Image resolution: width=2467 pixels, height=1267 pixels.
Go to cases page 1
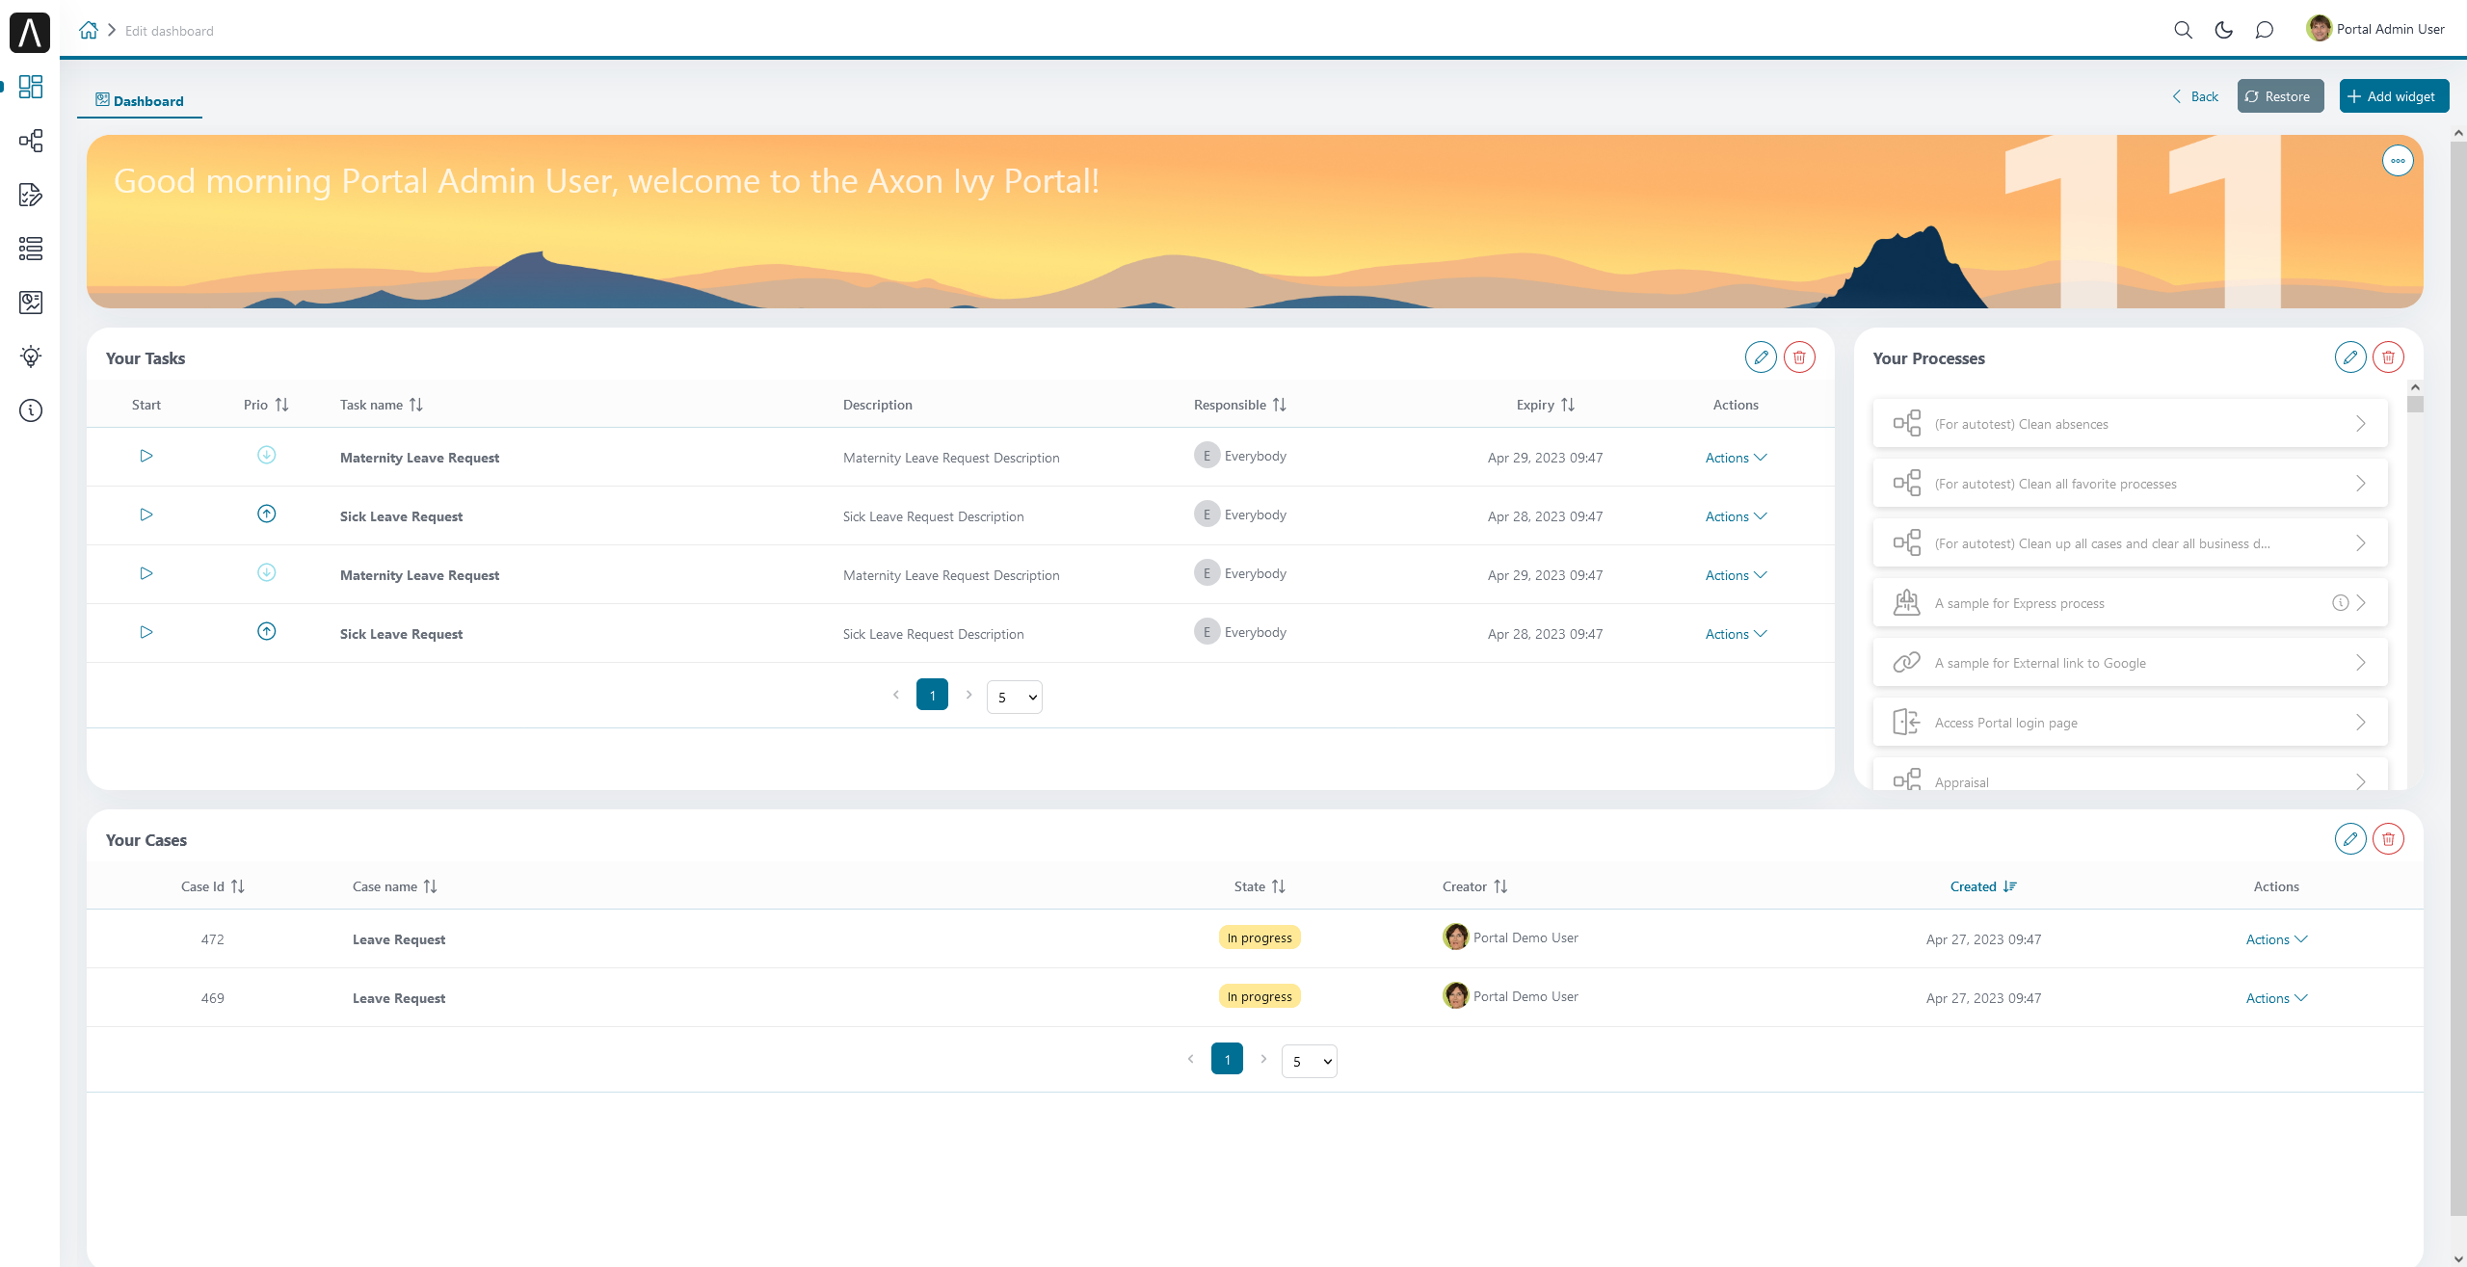pos(1227,1059)
